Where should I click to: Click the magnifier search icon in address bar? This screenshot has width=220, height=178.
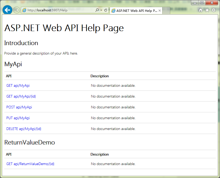click(97, 10)
